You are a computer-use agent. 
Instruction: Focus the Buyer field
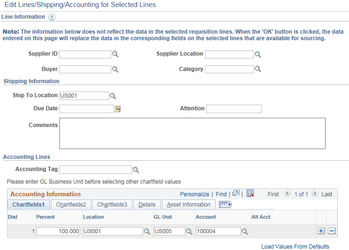point(85,69)
